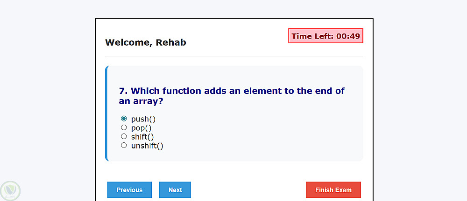Viewport: 467px width, 201px height.
Task: Click the pop() answer label text
Action: (141, 128)
